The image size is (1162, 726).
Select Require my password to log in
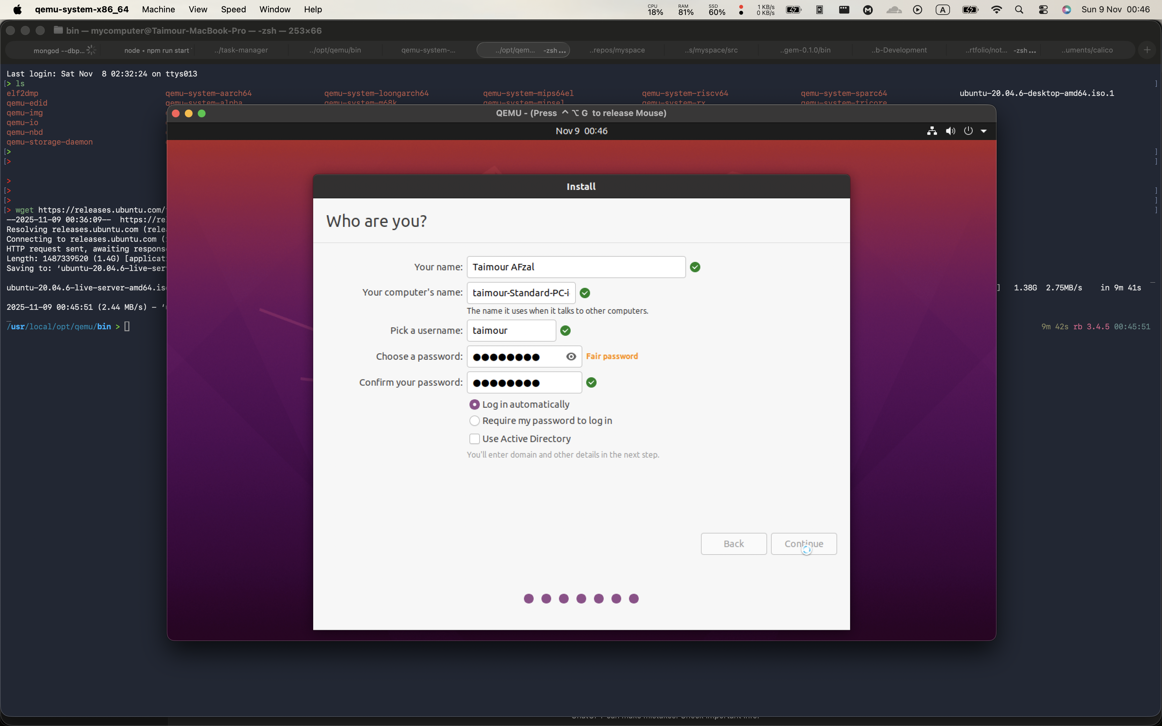474,421
